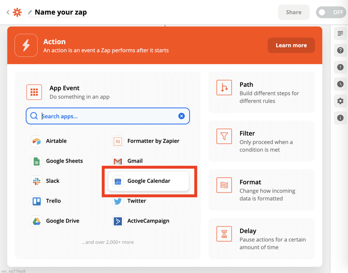The width and height of the screenshot is (348, 273).
Task: Select Formatter by Zapier app
Action: [x=146, y=141]
